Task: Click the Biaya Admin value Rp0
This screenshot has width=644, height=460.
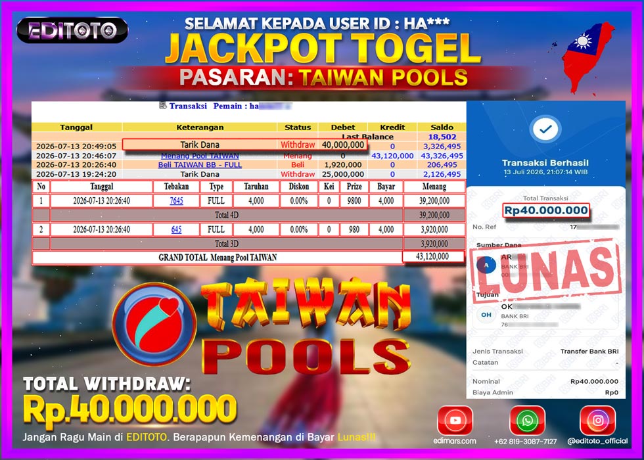Action: pos(612,392)
